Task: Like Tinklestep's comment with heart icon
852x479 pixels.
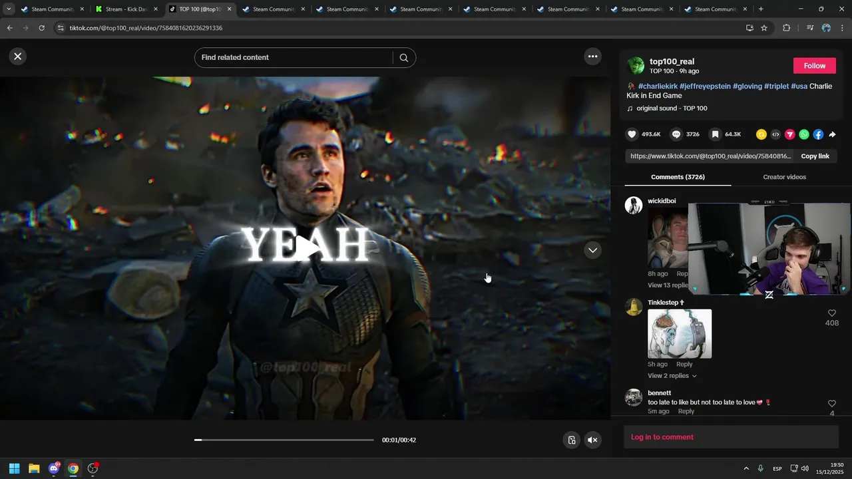Action: tap(831, 313)
